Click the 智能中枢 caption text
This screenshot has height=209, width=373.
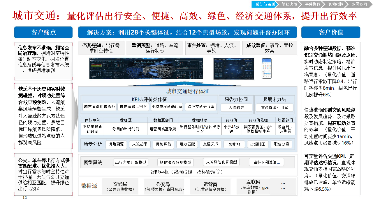[186, 172]
